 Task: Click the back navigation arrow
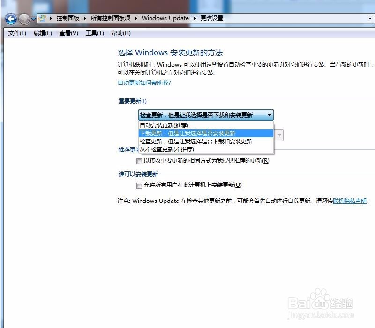click(10, 19)
